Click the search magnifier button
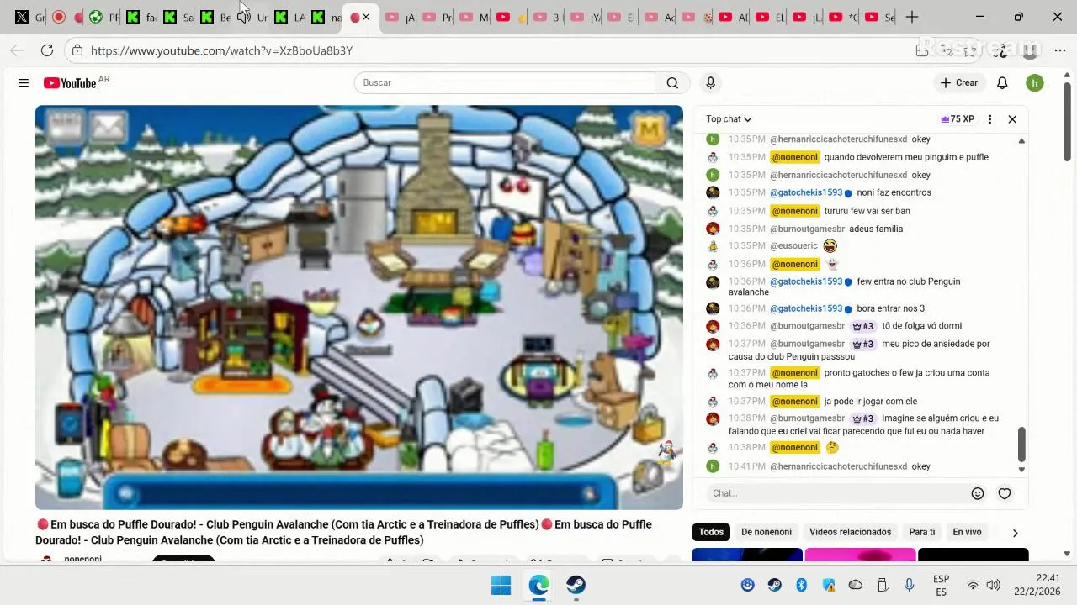Screen dimensions: 1077x605 (x=672, y=82)
